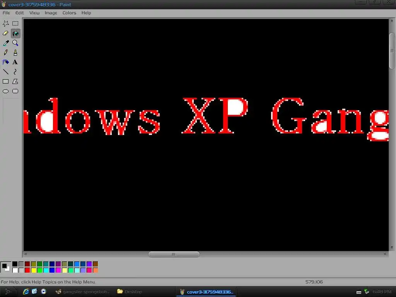Open the View menu
The height and width of the screenshot is (297, 396).
pos(34,13)
